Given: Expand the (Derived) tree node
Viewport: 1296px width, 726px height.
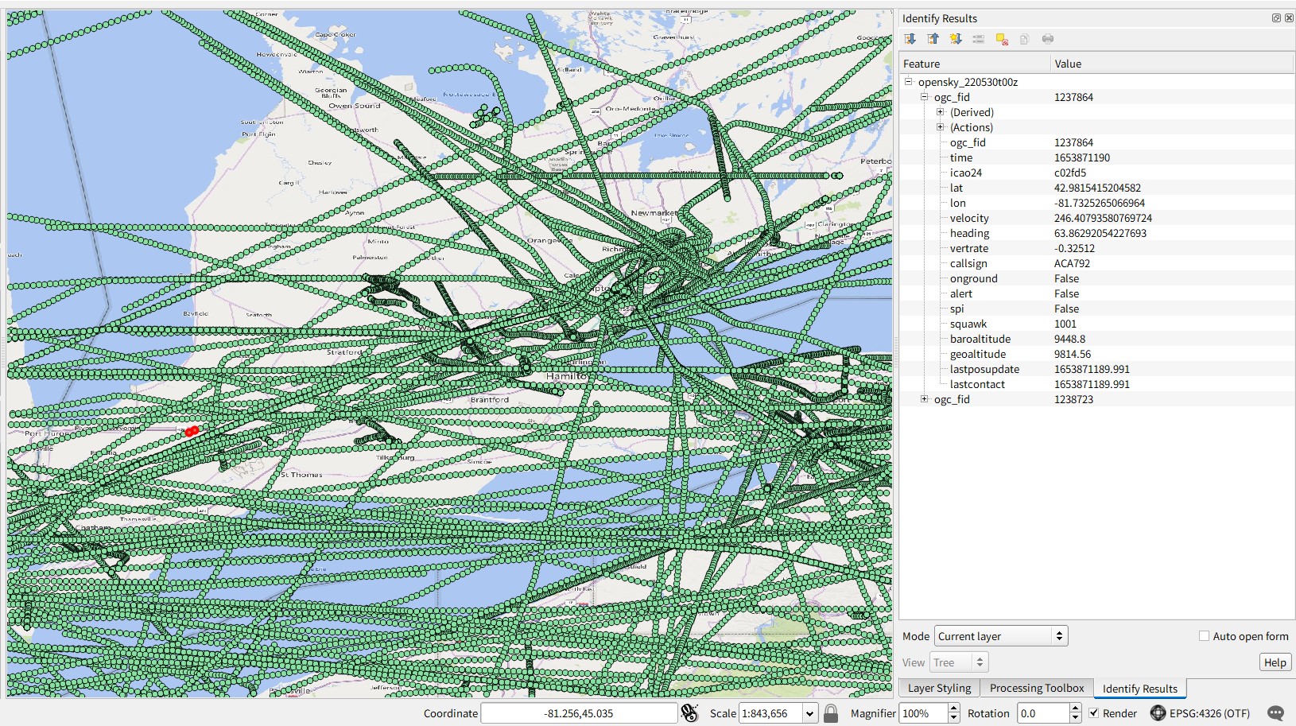Looking at the screenshot, I should (x=940, y=112).
